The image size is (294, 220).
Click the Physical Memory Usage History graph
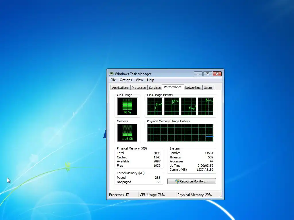(180, 133)
